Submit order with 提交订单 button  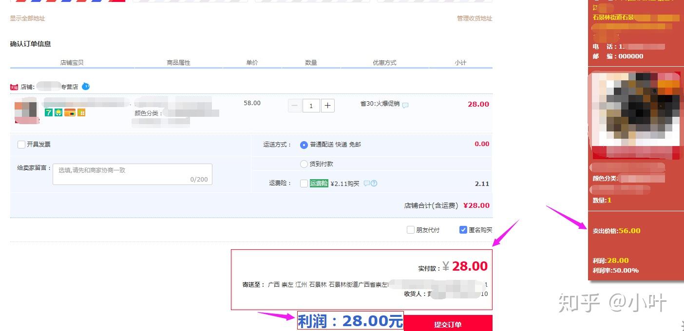tap(448, 324)
